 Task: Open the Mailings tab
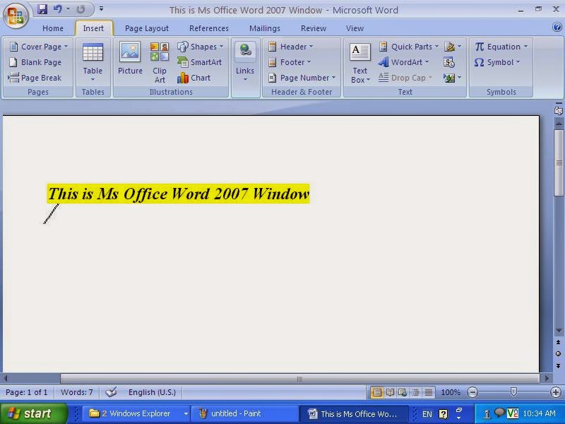pyautogui.click(x=264, y=28)
